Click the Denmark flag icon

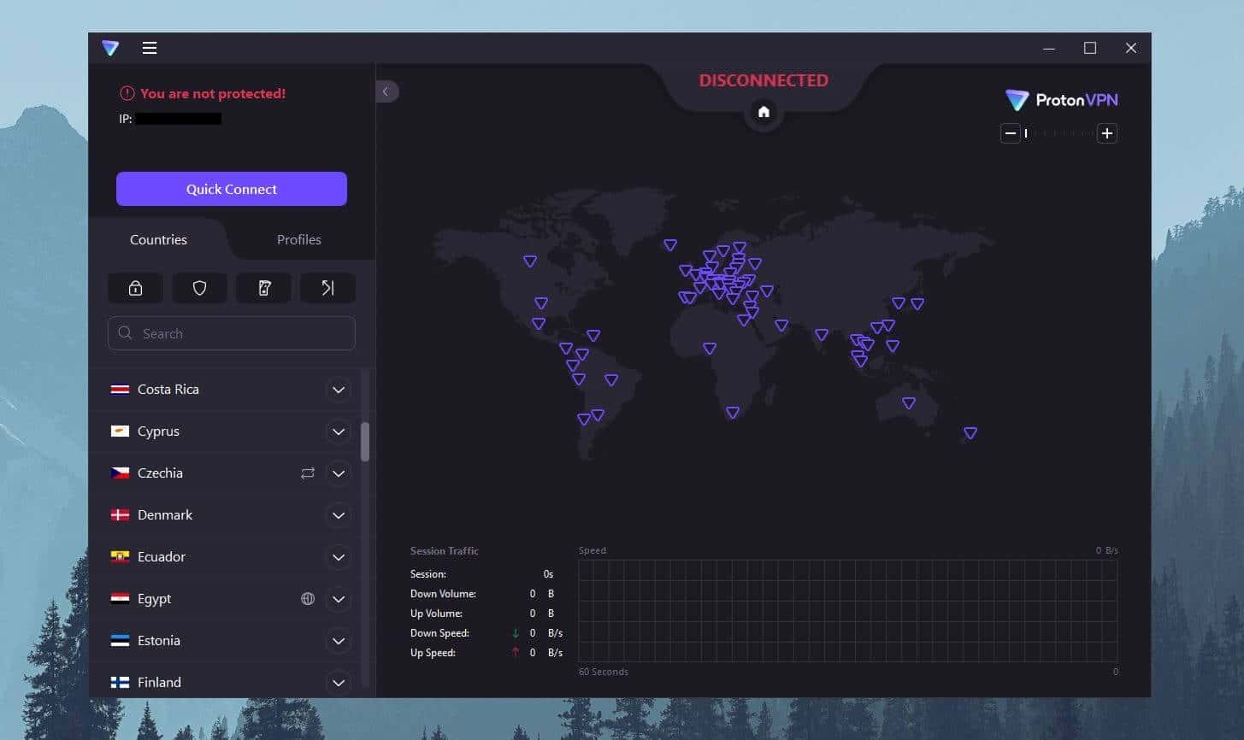[x=120, y=515]
